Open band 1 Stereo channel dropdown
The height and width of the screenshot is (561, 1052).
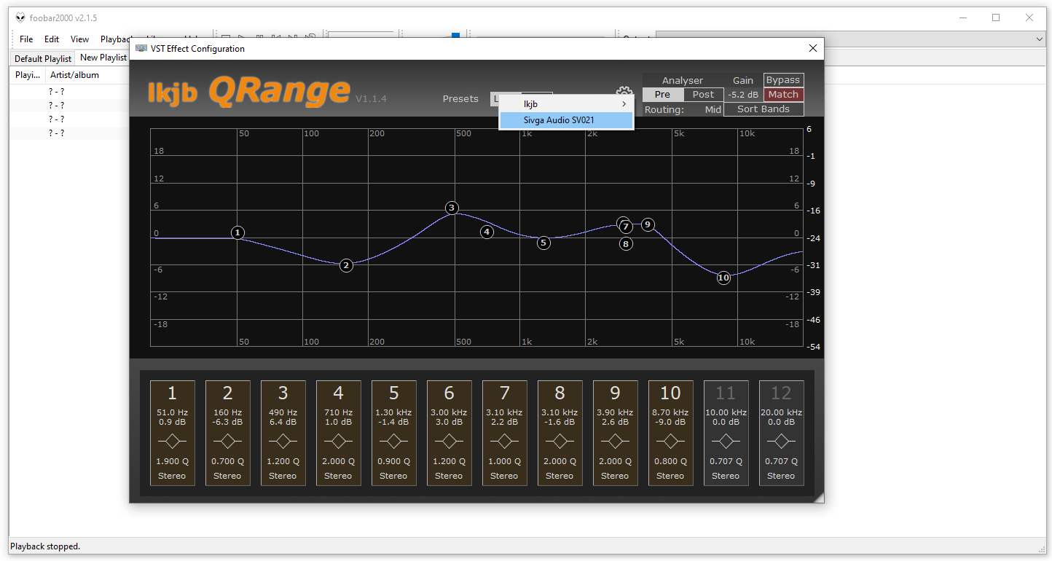pos(172,476)
